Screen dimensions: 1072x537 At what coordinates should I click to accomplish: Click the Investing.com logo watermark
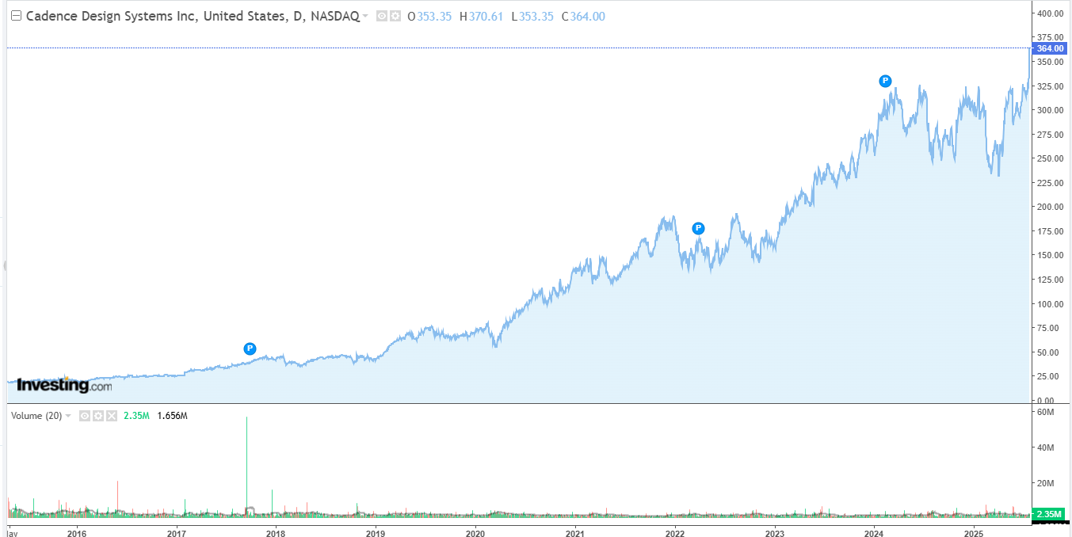click(64, 386)
